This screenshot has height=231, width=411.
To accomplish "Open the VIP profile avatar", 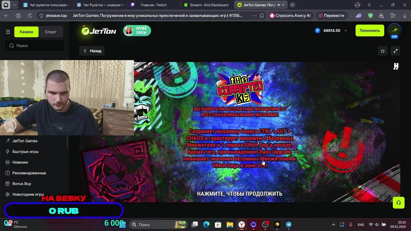I will [394, 31].
